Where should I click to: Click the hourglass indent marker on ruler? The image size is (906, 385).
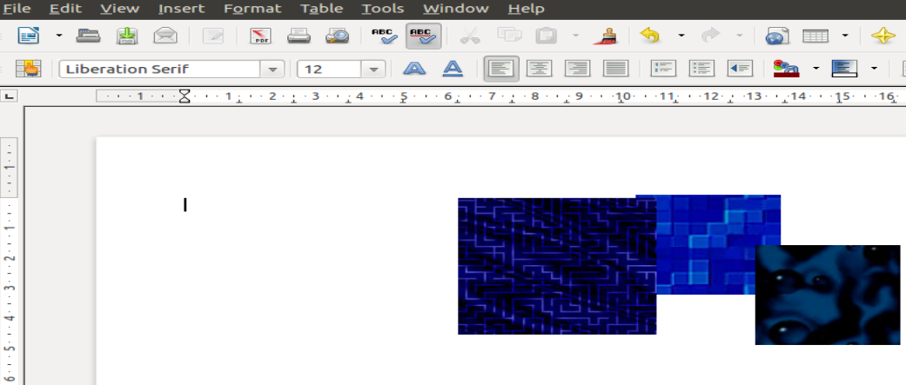[185, 96]
